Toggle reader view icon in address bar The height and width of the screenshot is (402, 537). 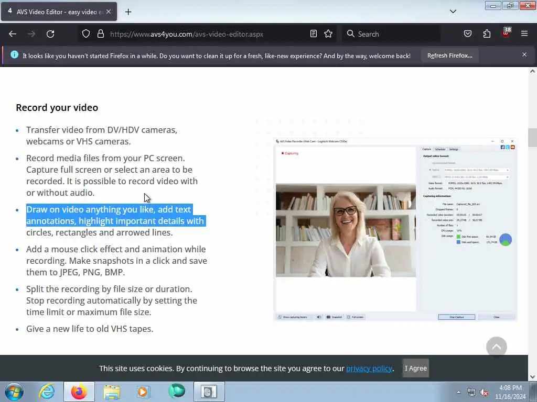point(314,34)
